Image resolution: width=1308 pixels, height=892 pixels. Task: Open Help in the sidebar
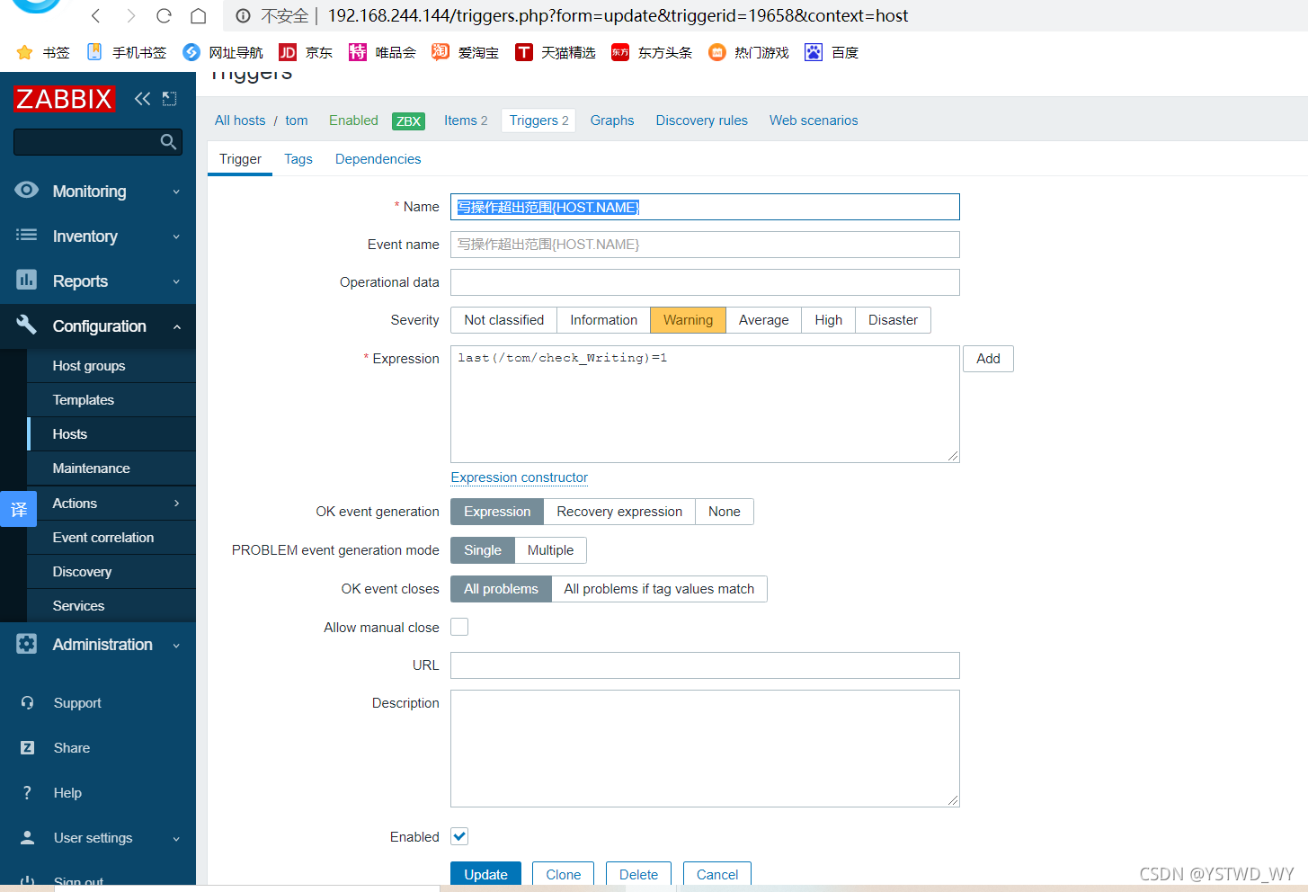67,793
